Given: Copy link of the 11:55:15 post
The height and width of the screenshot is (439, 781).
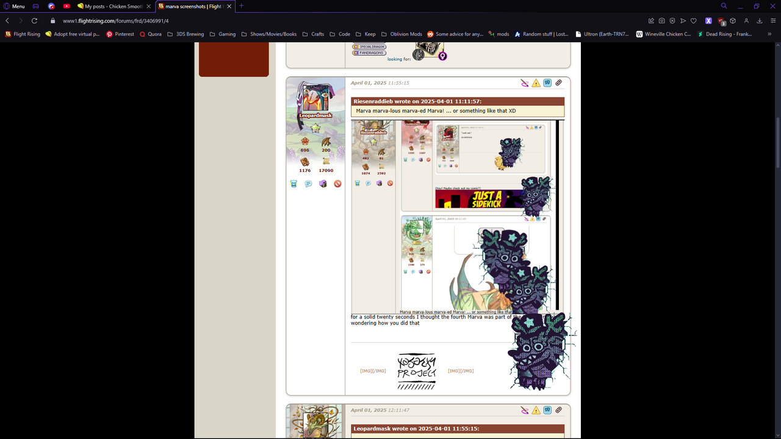Looking at the screenshot, I should pos(558,83).
